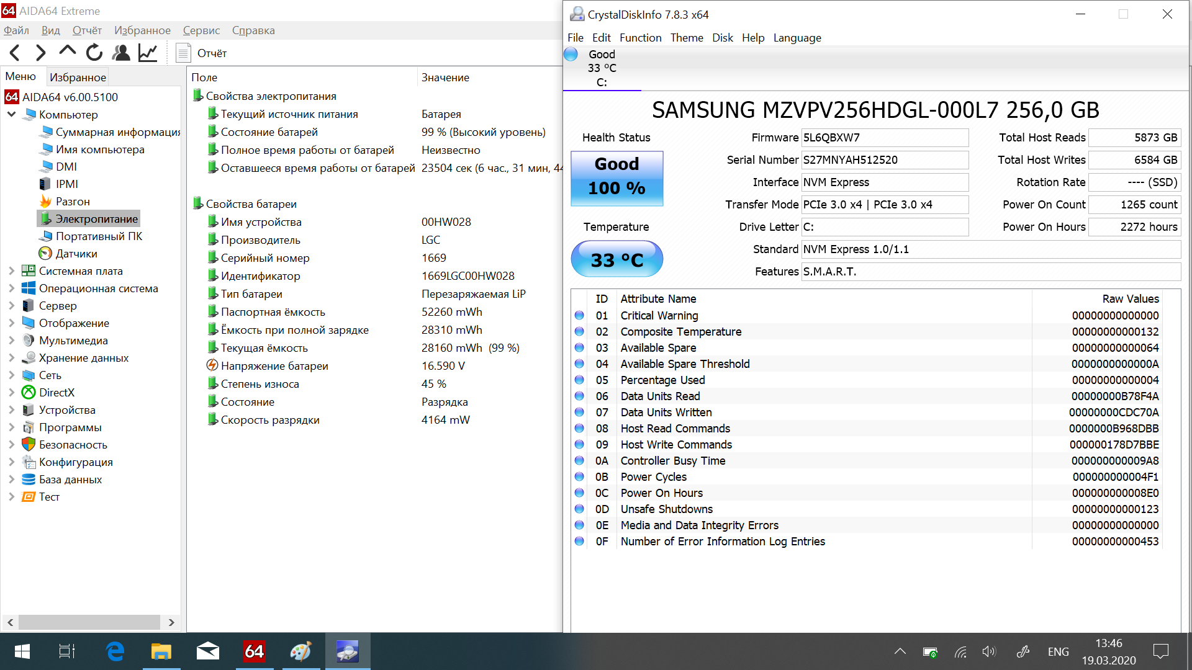This screenshot has width=1192, height=670.
Task: Click the horizontal scrollbar right arrow
Action: 171,622
